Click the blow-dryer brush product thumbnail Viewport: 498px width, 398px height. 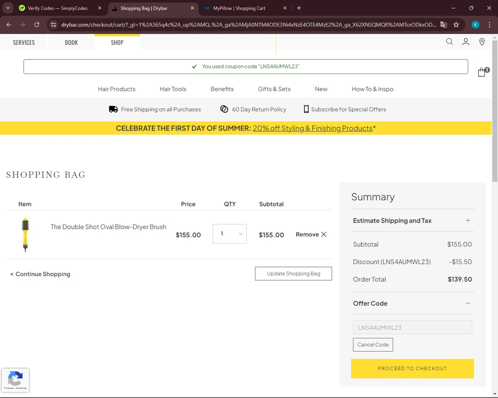coord(25,234)
